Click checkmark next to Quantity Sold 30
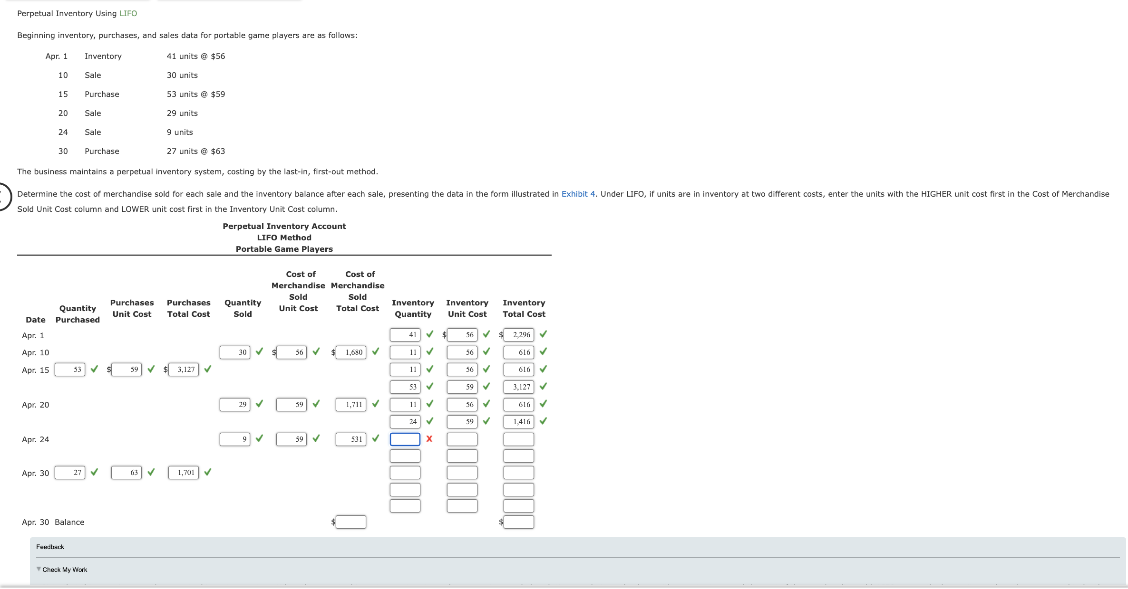Screen dimensions: 1128x589 coord(259,352)
